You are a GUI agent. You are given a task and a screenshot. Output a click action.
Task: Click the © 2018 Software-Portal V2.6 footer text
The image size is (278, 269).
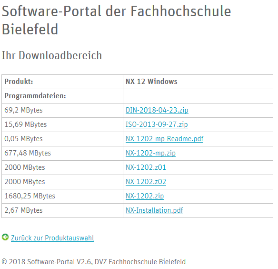pos(94,262)
